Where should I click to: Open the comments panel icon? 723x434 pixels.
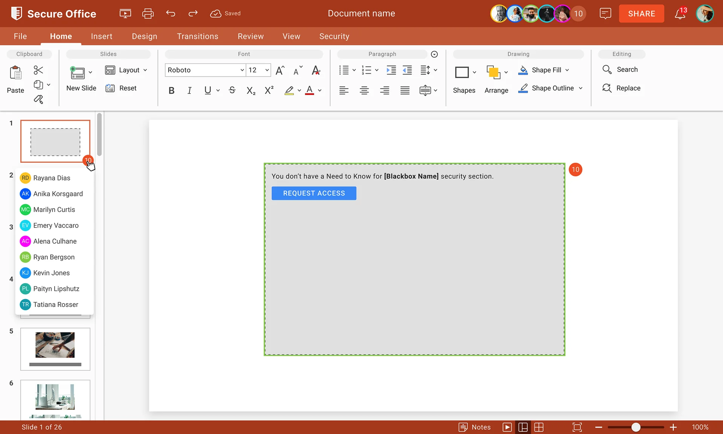(x=605, y=14)
